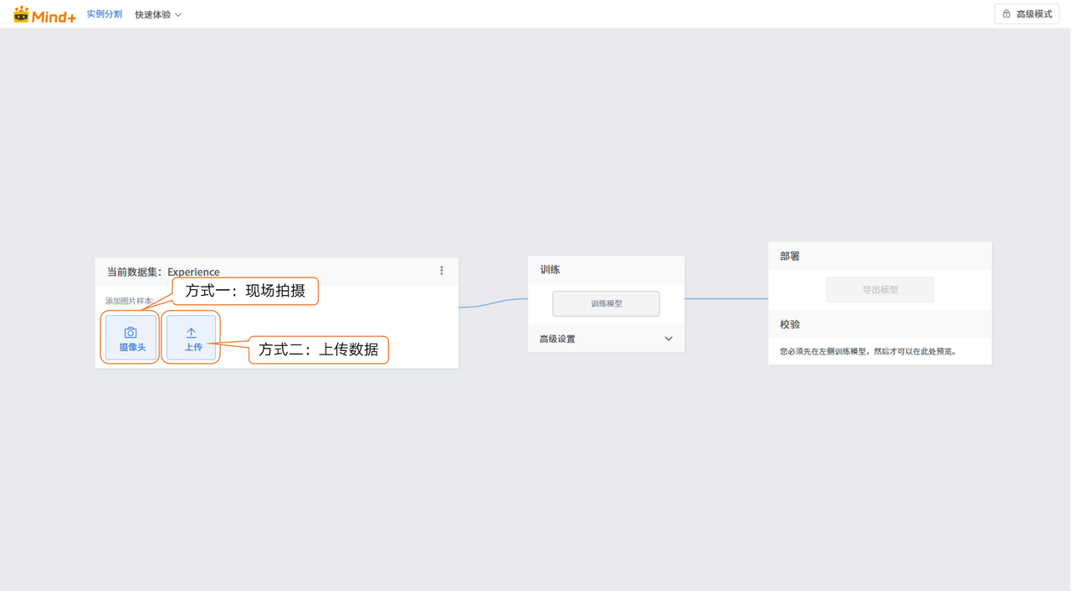1071x591 pixels.
Task: Expand the 高级设置 section chevron
Action: pyautogui.click(x=669, y=339)
